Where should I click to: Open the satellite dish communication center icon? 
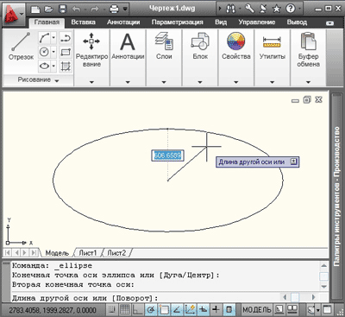tap(263, 9)
